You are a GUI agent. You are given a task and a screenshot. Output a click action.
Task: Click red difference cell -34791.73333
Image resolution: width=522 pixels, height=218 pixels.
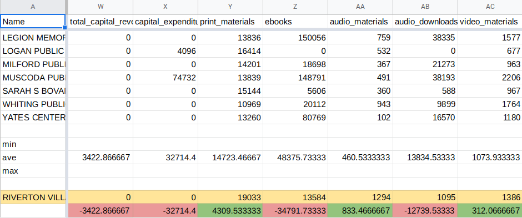click(295, 211)
